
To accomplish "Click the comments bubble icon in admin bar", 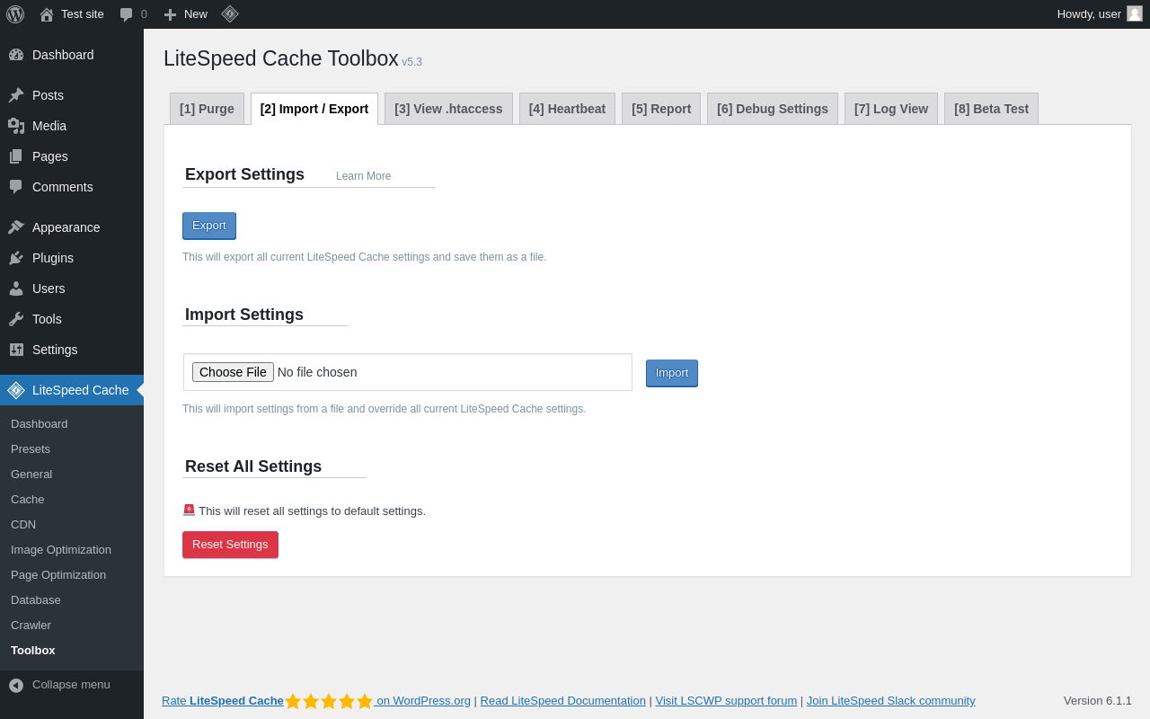I will click(127, 14).
